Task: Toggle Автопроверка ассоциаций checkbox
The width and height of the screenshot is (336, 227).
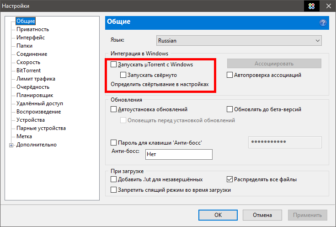Action: (229, 75)
